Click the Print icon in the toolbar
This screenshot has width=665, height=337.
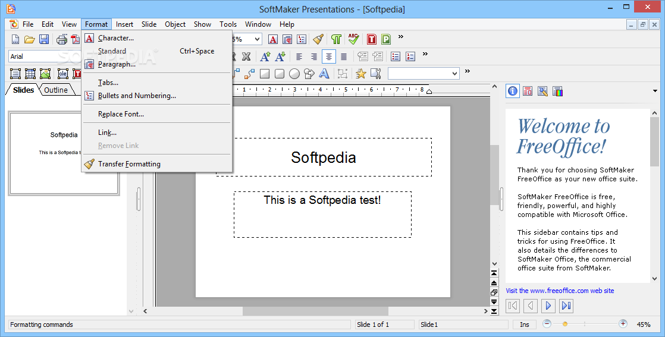tap(62, 39)
